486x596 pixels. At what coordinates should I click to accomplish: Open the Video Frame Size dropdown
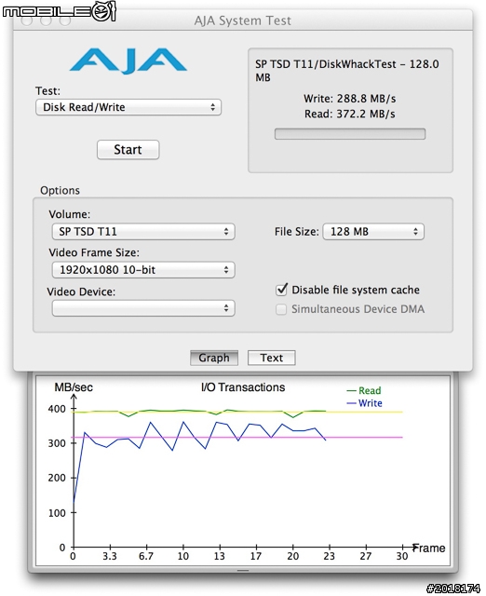143,270
